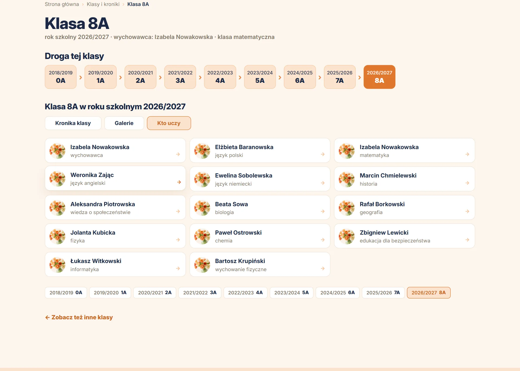Open the Kronika klasy tab
The height and width of the screenshot is (371, 520).
(x=73, y=123)
